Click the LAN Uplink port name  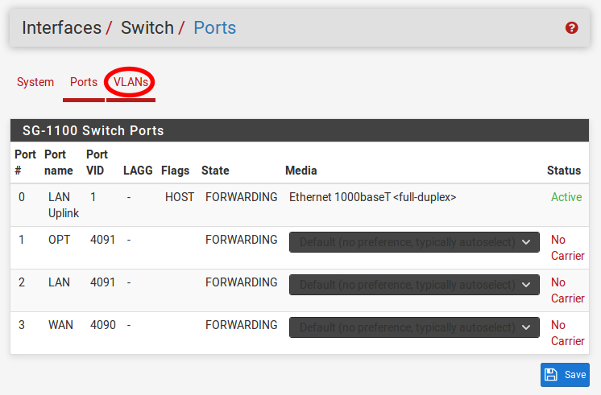coord(63,205)
